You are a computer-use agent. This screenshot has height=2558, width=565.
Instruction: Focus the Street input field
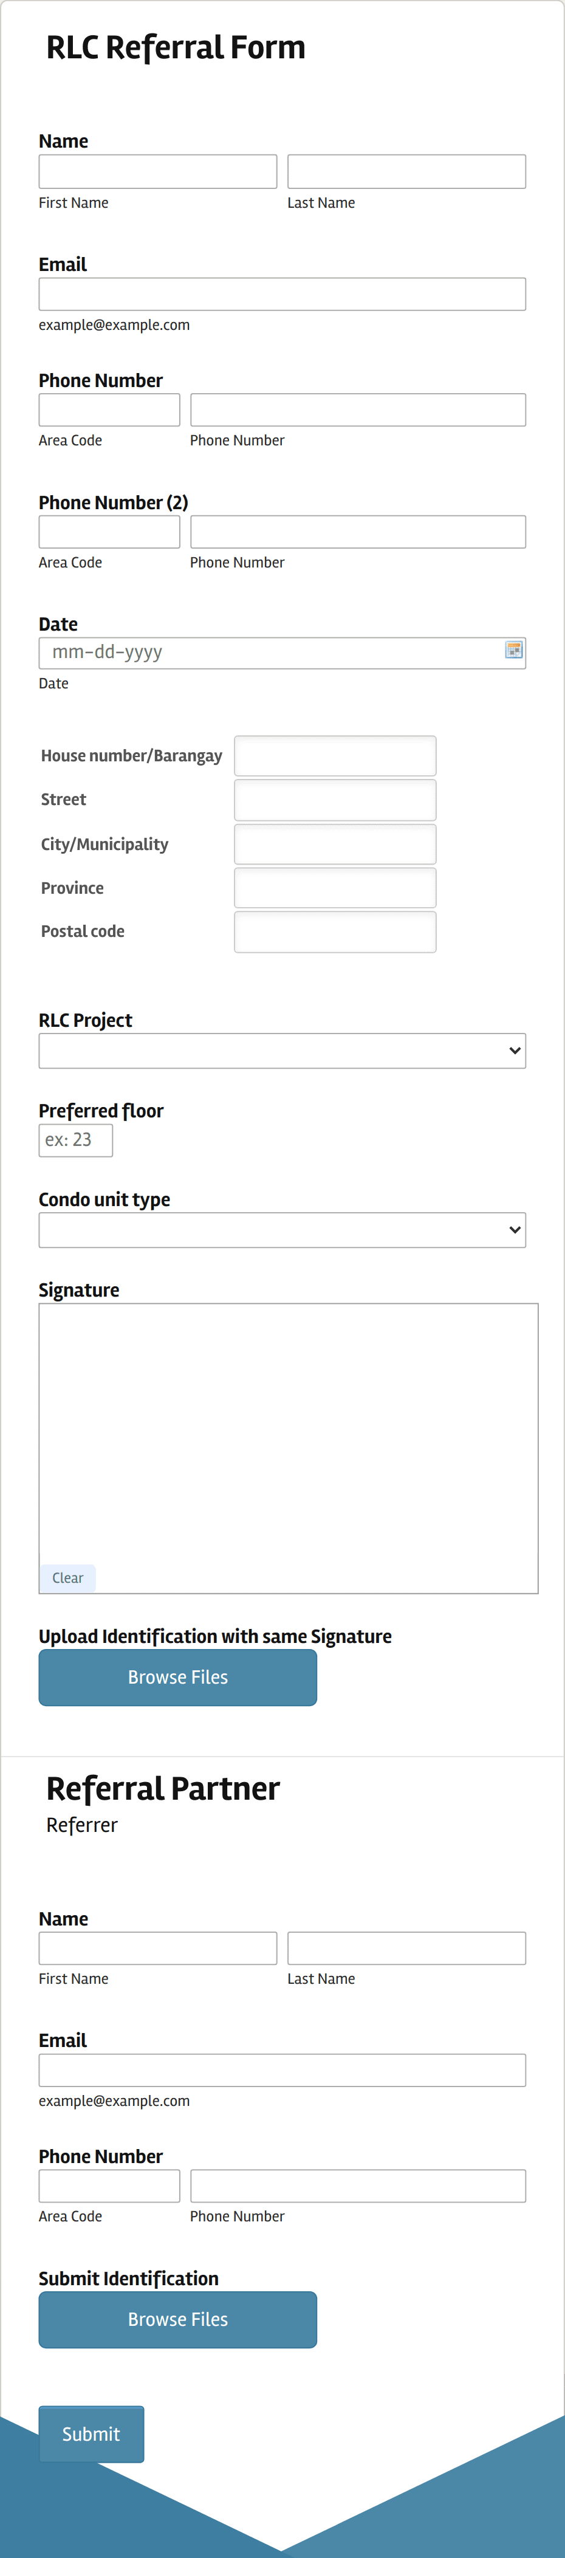click(335, 800)
